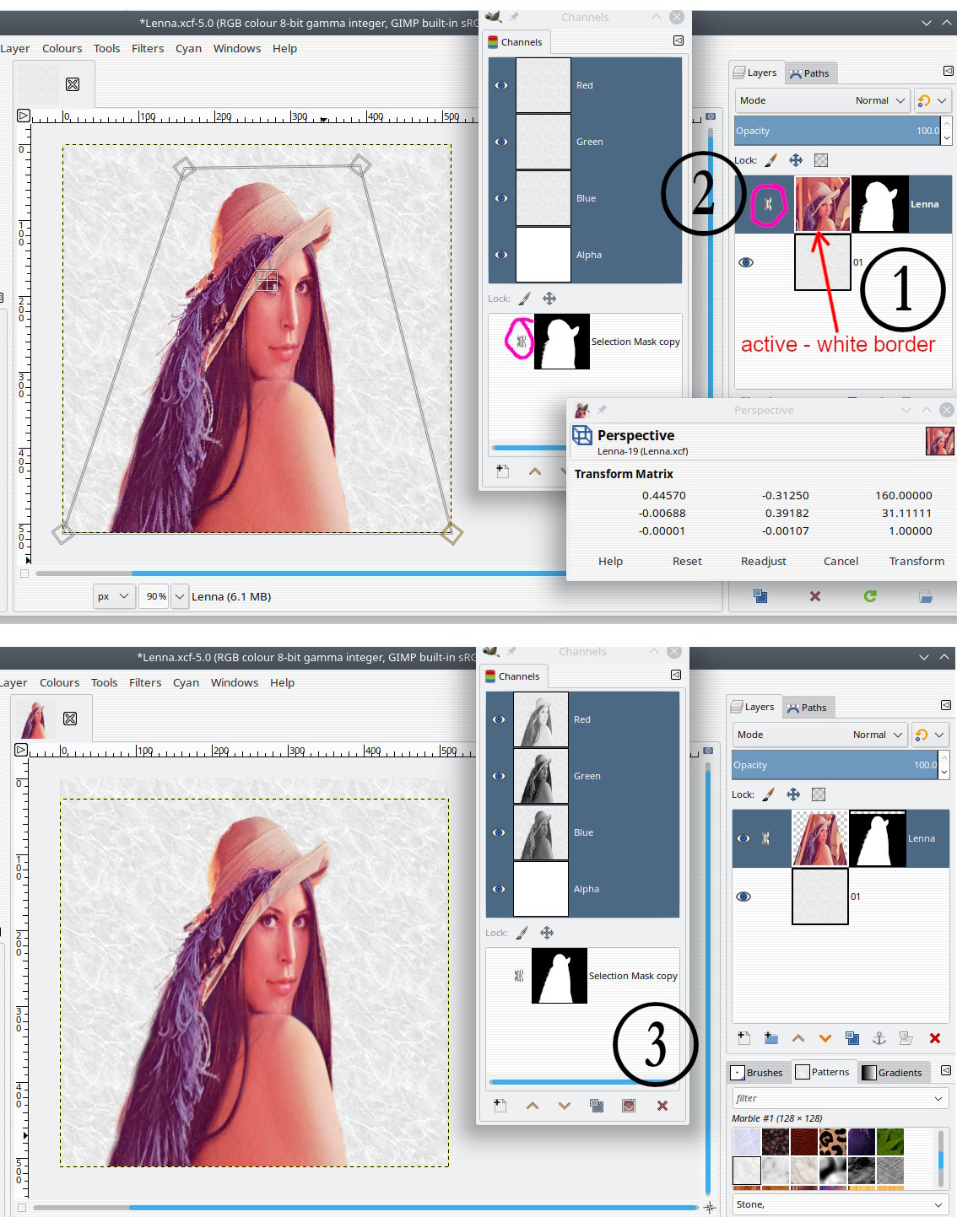Hide layer 01 in lower Layers panel
Screen dimensions: 957x1217
743,897
